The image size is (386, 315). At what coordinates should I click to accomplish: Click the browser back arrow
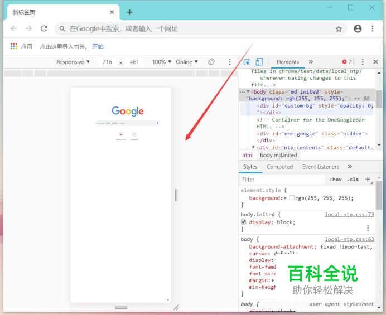coord(14,28)
